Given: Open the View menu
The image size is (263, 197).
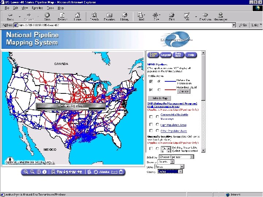Looking at the screenshot, I should coord(25,8).
